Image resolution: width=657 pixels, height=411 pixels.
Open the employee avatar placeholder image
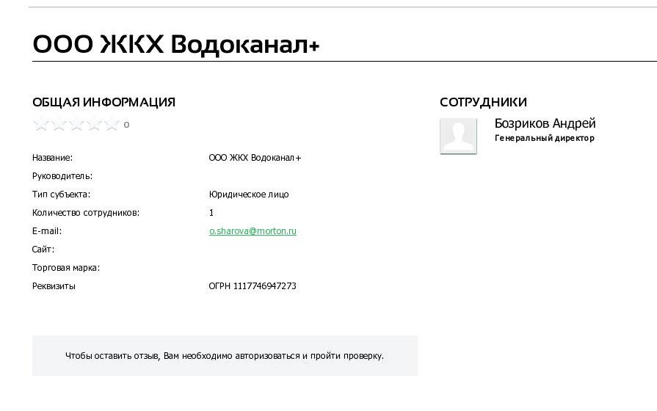click(x=458, y=137)
